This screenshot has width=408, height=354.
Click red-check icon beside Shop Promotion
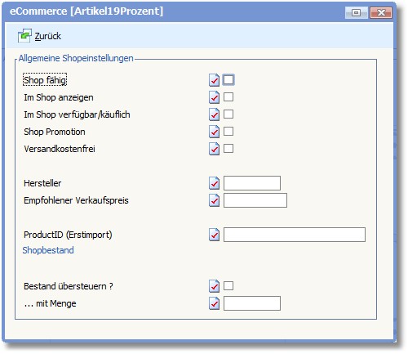click(x=214, y=132)
